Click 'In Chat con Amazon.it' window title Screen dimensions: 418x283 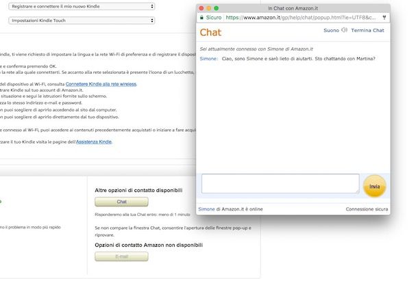[x=293, y=8]
